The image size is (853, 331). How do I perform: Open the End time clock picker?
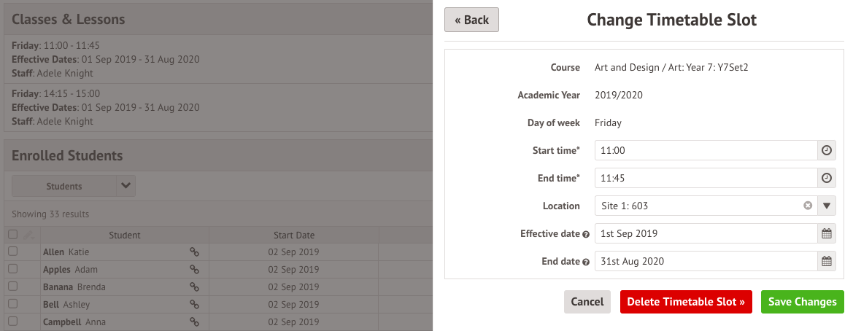(x=827, y=178)
